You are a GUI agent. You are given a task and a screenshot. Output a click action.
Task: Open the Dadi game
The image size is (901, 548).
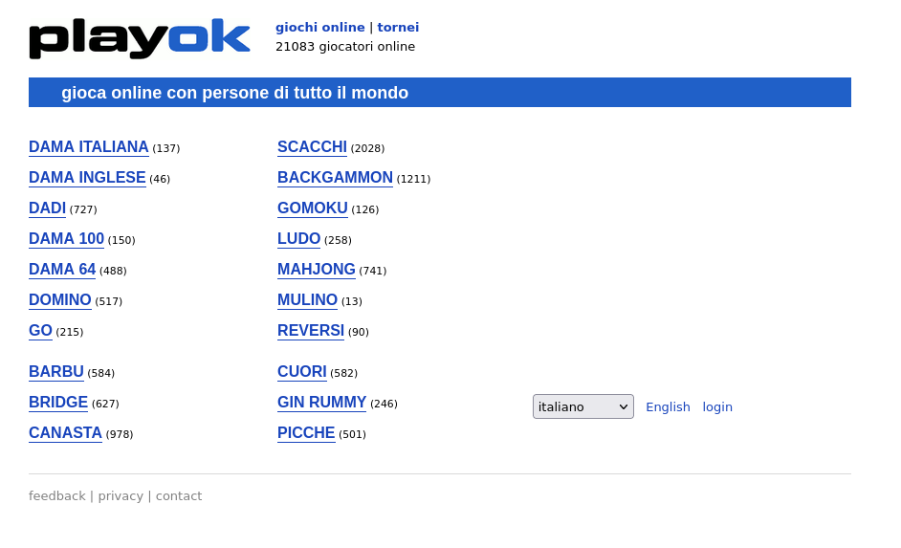click(x=47, y=208)
